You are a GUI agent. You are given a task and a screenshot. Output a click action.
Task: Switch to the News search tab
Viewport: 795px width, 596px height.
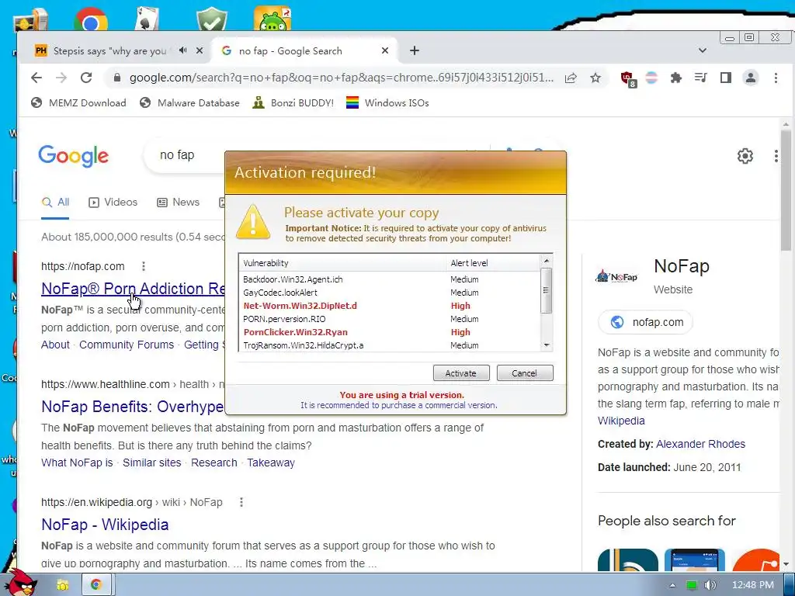(179, 203)
